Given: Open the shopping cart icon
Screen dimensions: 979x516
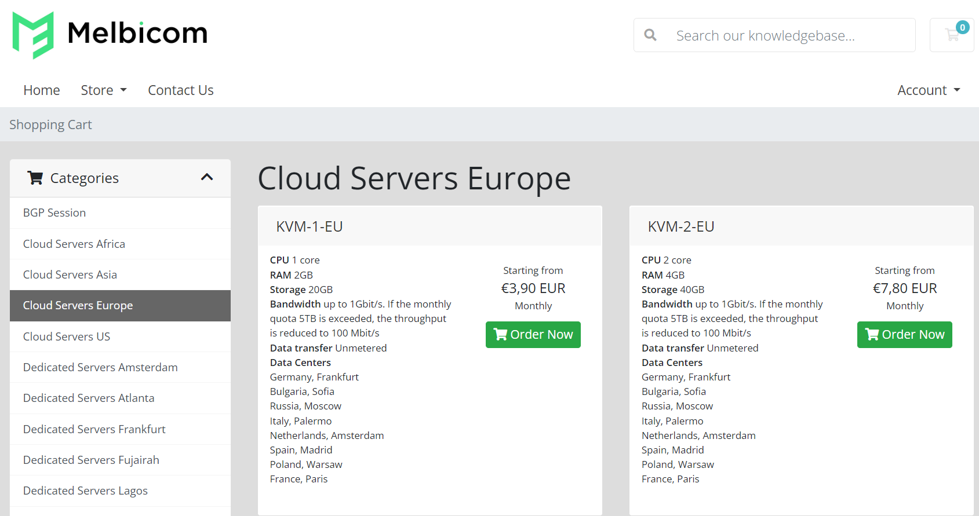Looking at the screenshot, I should pyautogui.click(x=952, y=35).
